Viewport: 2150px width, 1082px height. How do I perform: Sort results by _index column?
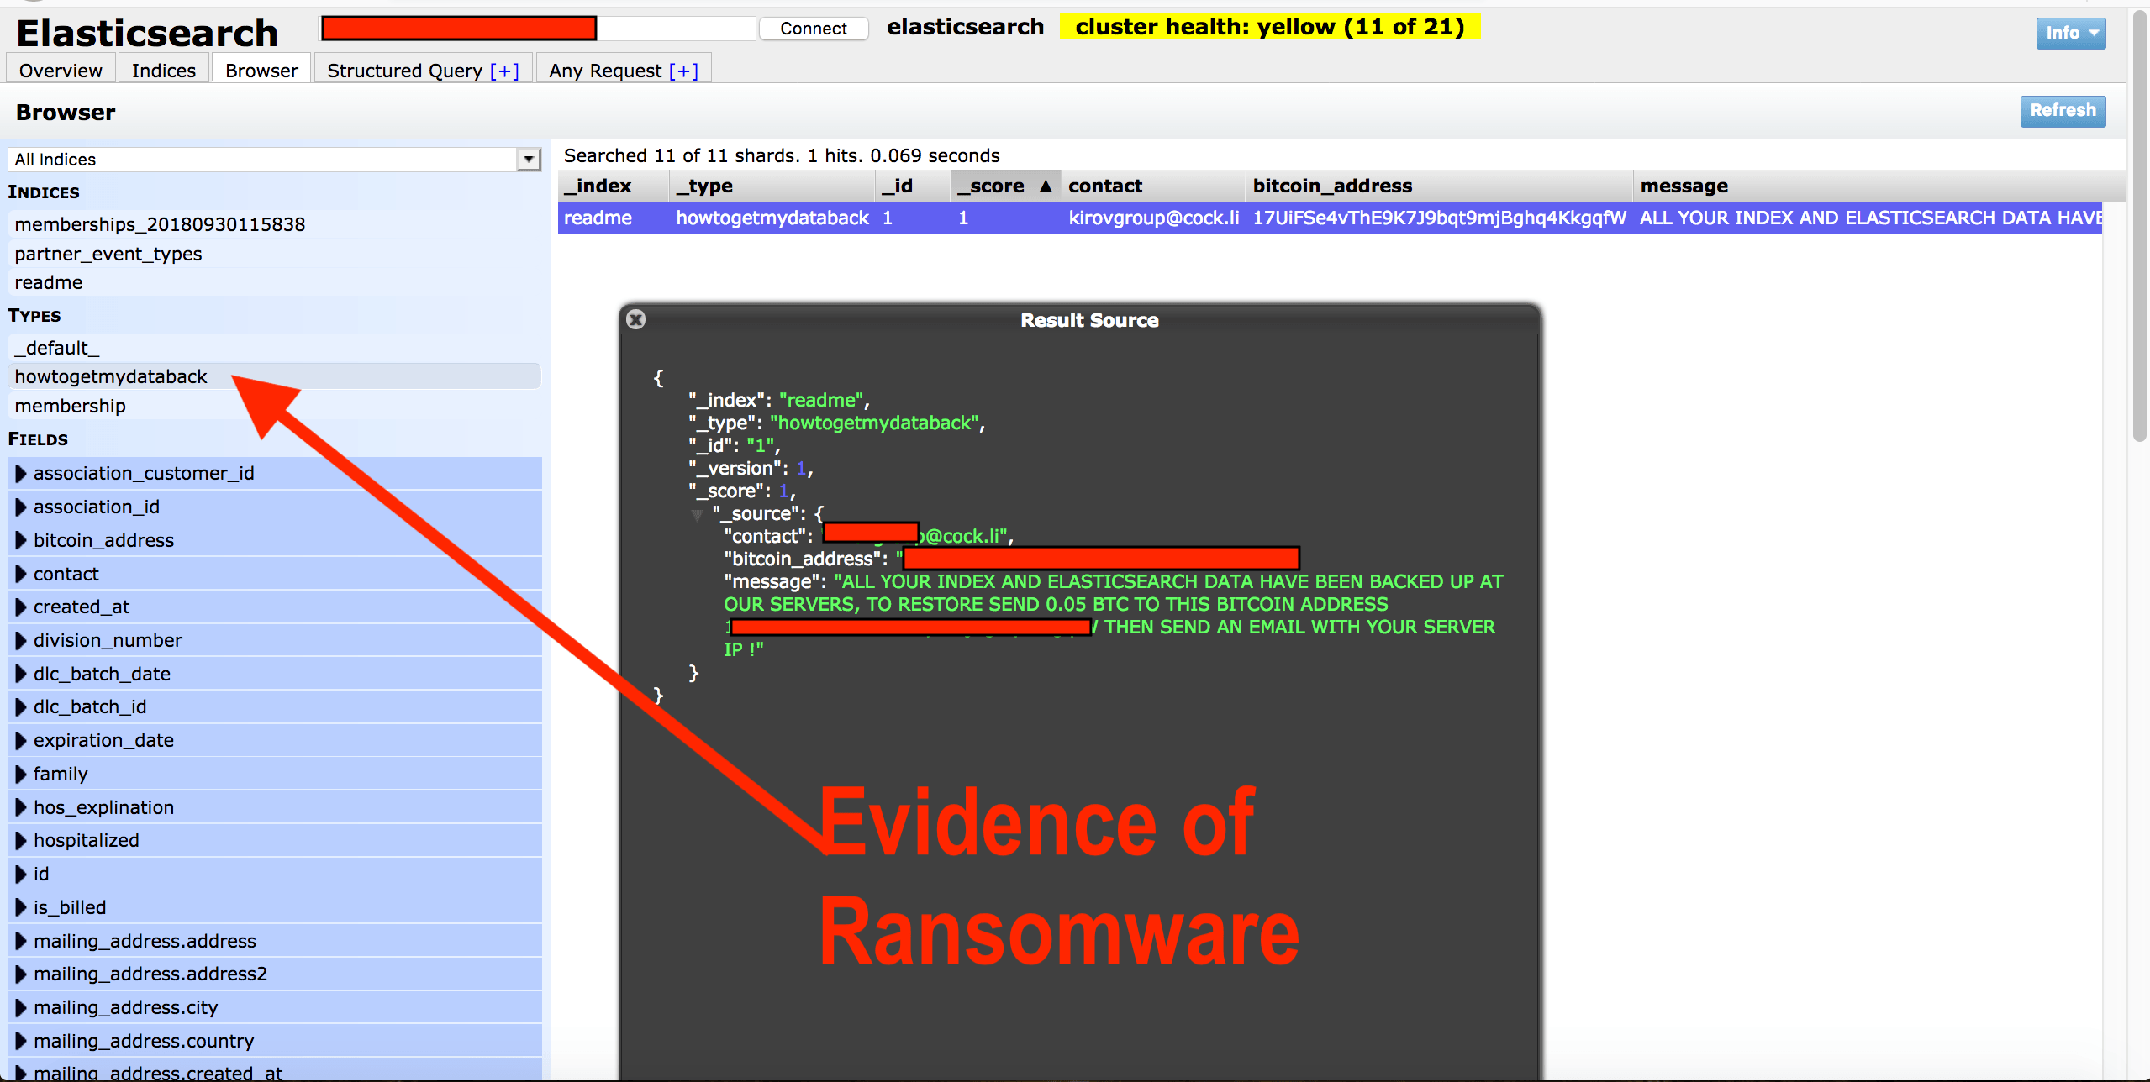[x=614, y=186]
